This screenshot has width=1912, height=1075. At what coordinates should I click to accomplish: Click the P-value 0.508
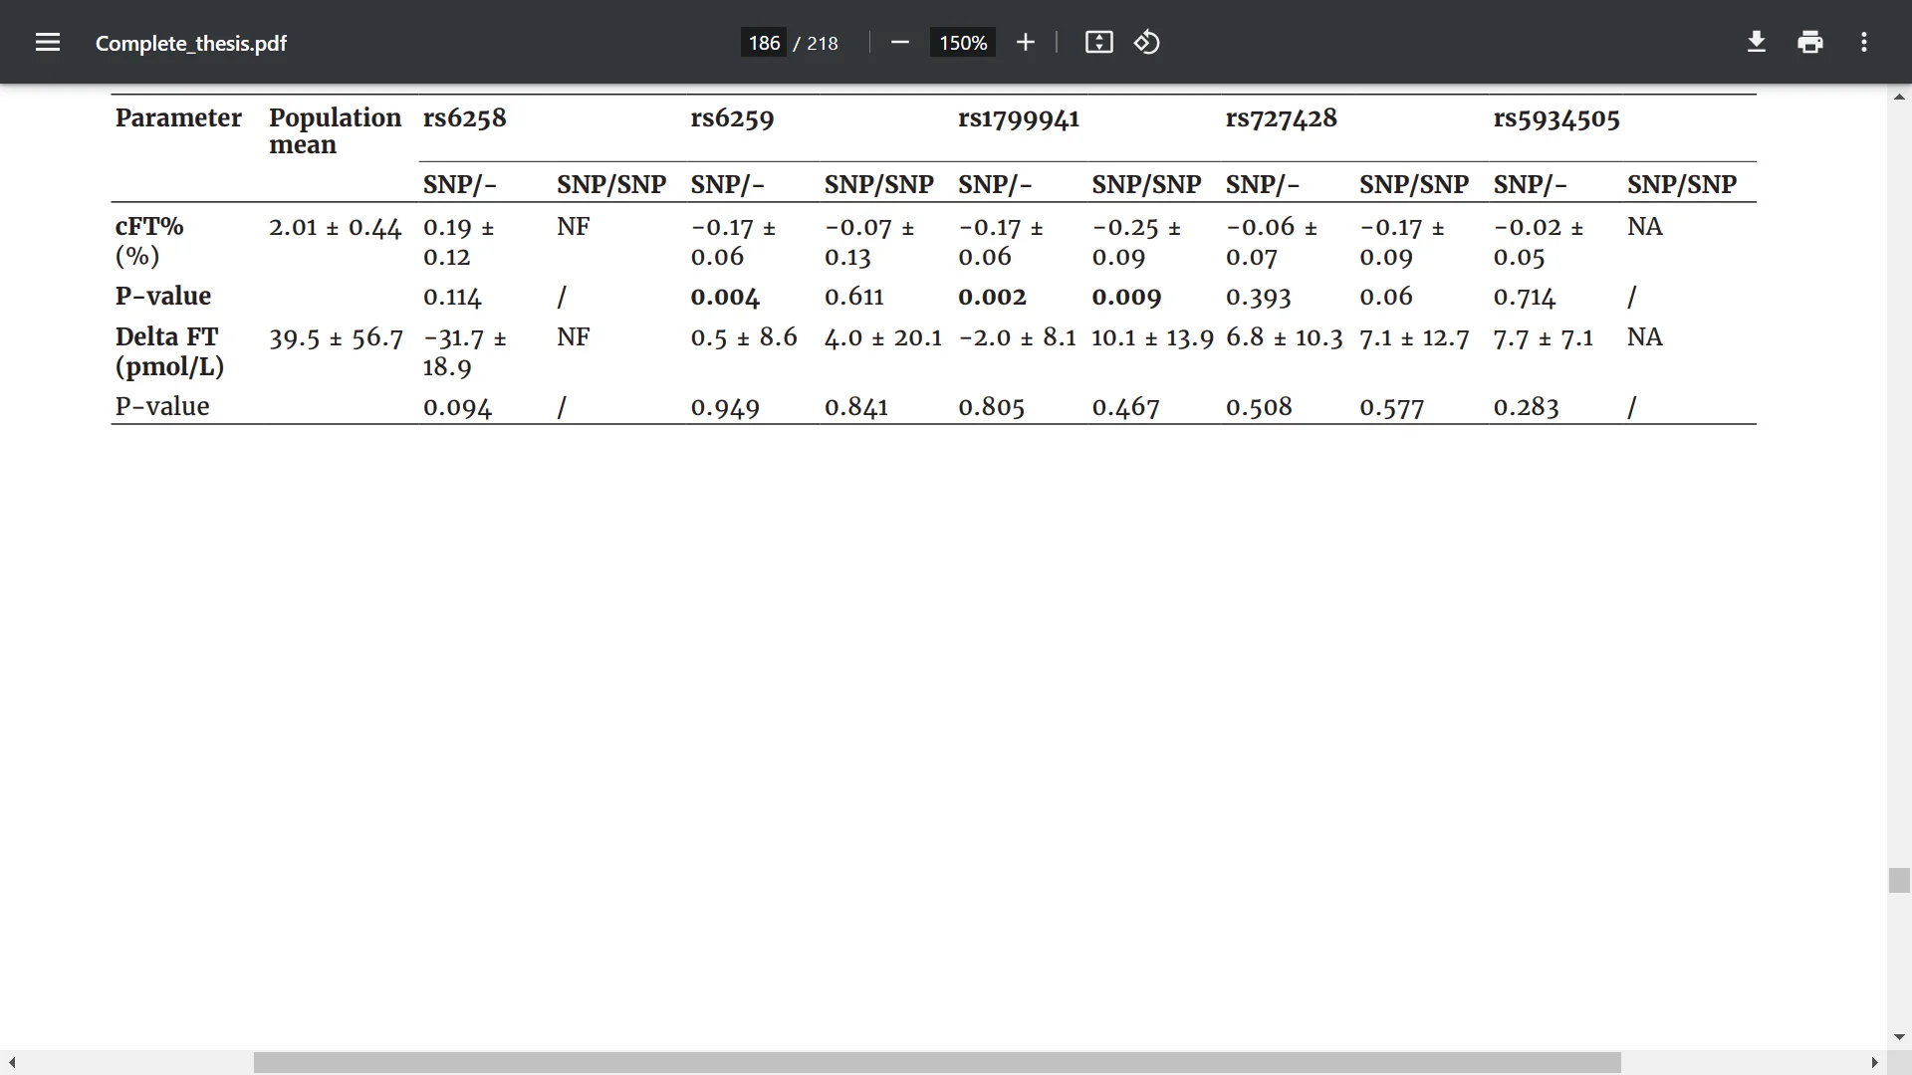1259,407
